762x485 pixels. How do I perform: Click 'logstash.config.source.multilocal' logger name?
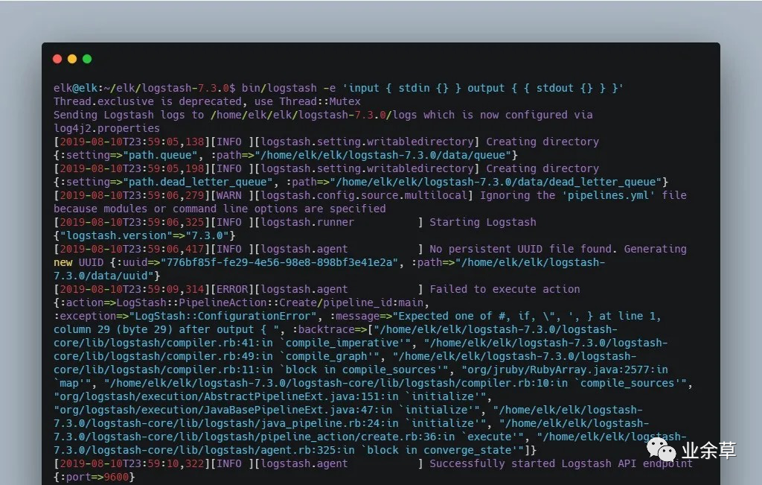364,195
